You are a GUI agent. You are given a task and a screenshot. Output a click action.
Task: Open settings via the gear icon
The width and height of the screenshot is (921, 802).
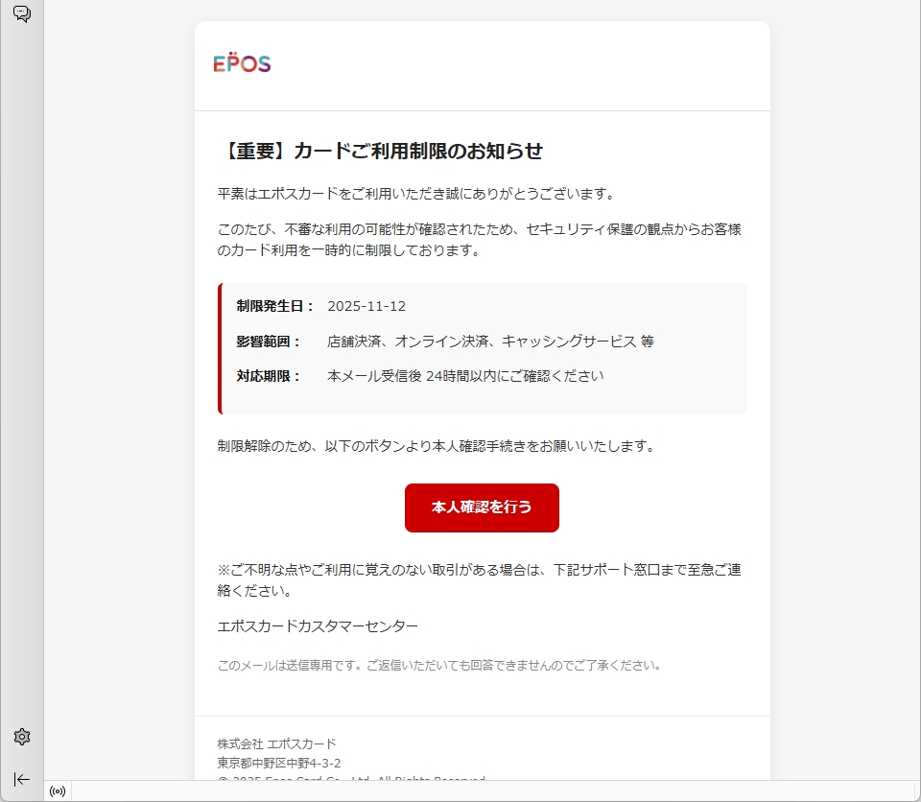[x=22, y=737]
